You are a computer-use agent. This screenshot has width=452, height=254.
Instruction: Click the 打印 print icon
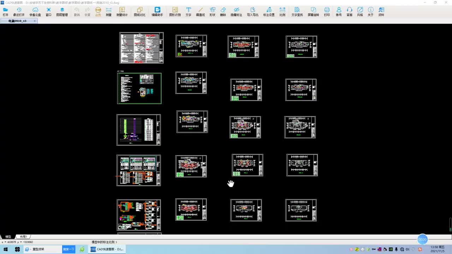[x=327, y=12]
